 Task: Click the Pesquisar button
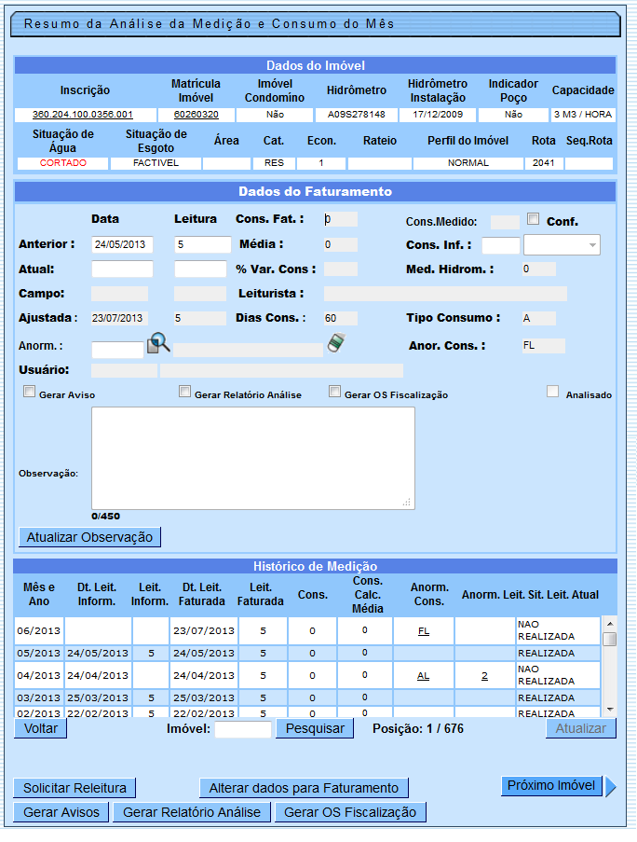coord(315,728)
